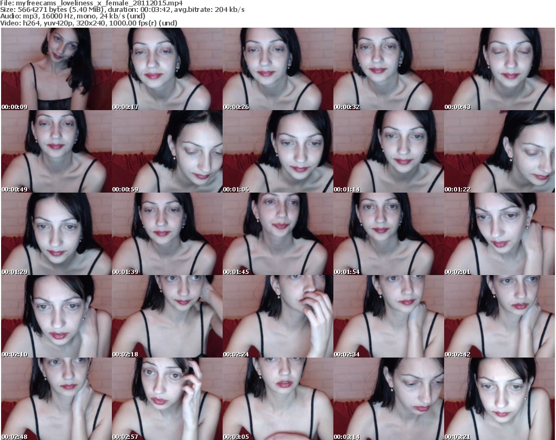Image resolution: width=556 pixels, height=440 pixels.
Task: Click the File name line in header
Action: [x=91, y=3]
